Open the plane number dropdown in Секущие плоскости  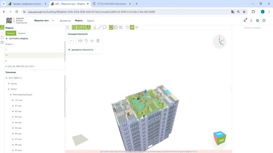pyautogui.click(x=72, y=41)
